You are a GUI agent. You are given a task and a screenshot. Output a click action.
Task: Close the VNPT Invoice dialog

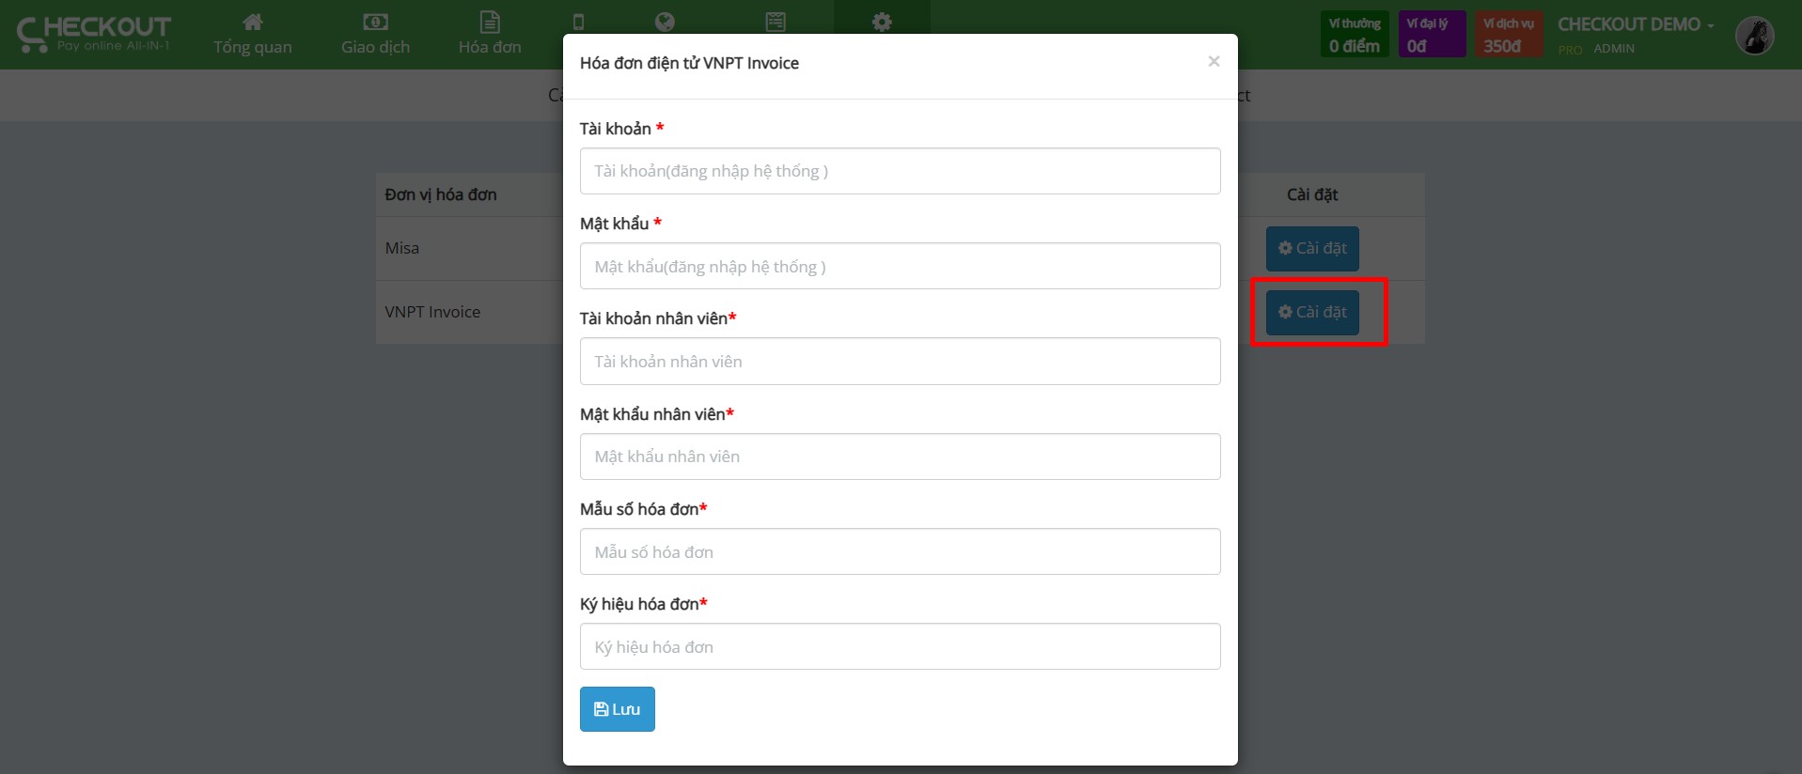(1214, 61)
